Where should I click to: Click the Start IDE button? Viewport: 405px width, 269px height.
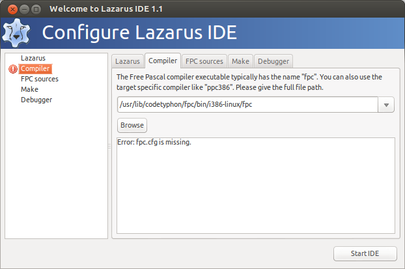[x=365, y=253]
